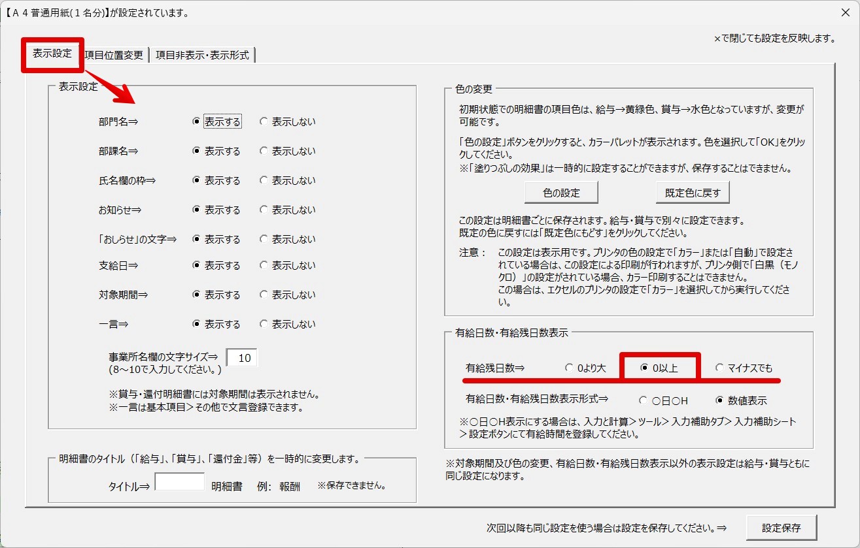The image size is (860, 548).
Task: Click the 既定色に戻す button
Action: 693,193
